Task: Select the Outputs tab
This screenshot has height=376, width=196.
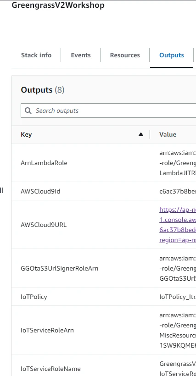Action: (172, 55)
